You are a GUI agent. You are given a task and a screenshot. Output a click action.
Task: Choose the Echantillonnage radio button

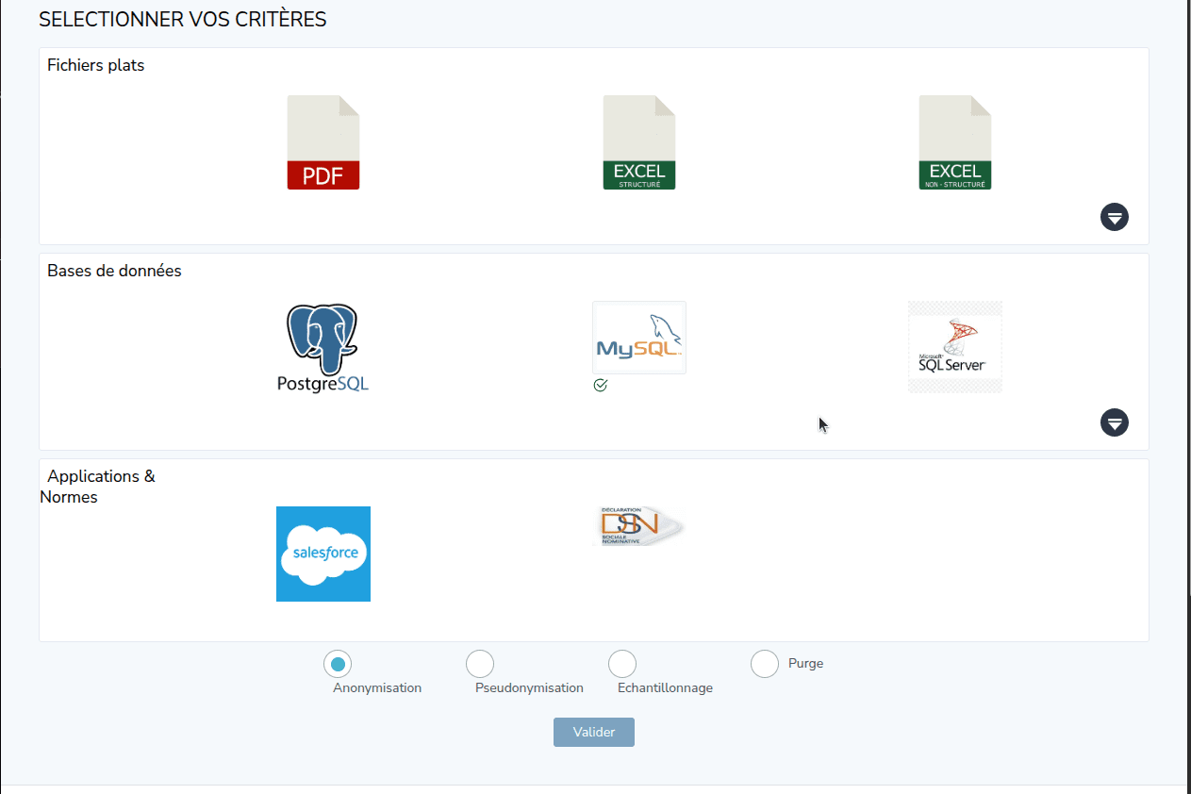[622, 664]
